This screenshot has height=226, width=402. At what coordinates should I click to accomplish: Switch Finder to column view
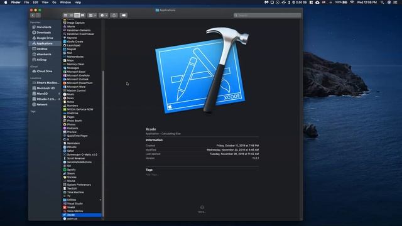[x=77, y=15]
